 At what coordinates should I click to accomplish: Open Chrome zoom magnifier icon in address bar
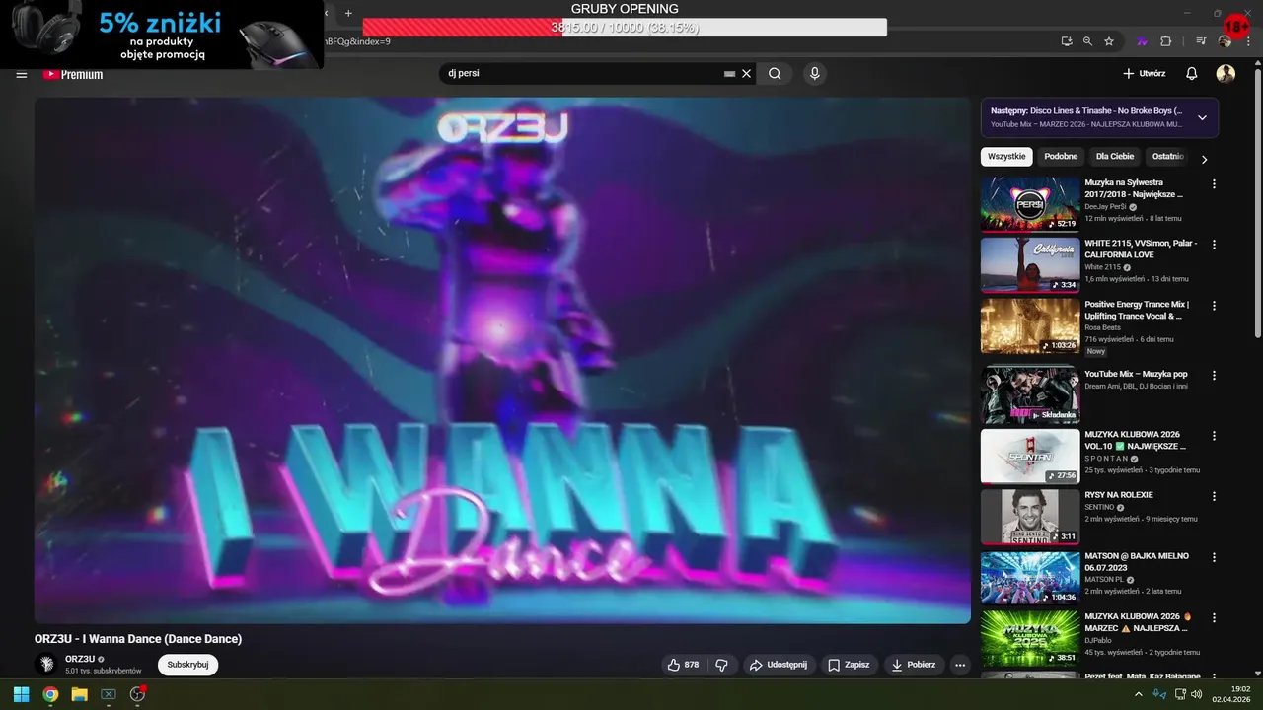[x=1087, y=41]
